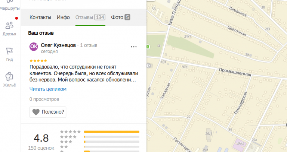Click the 5-star rating distribution bar
Screen dimensions: 287x152
point(112,132)
